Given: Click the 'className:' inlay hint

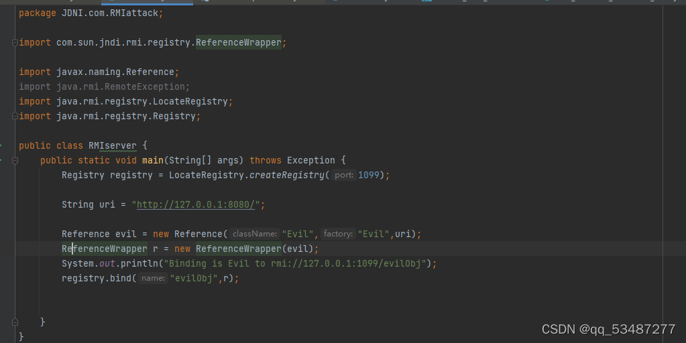Looking at the screenshot, I should (x=255, y=234).
